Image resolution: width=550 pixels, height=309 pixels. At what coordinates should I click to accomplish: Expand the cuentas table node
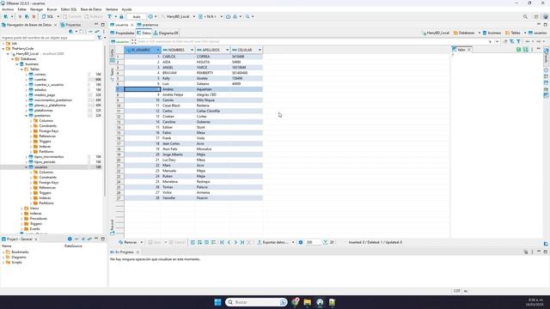[27, 80]
